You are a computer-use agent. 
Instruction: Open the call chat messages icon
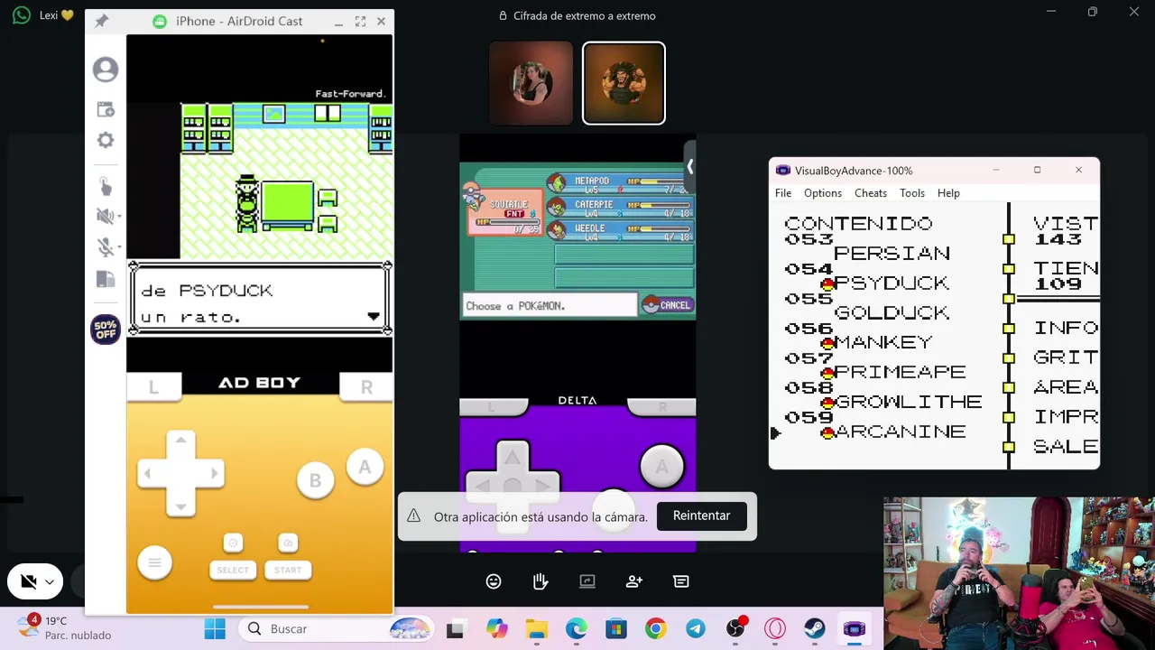[x=681, y=581]
